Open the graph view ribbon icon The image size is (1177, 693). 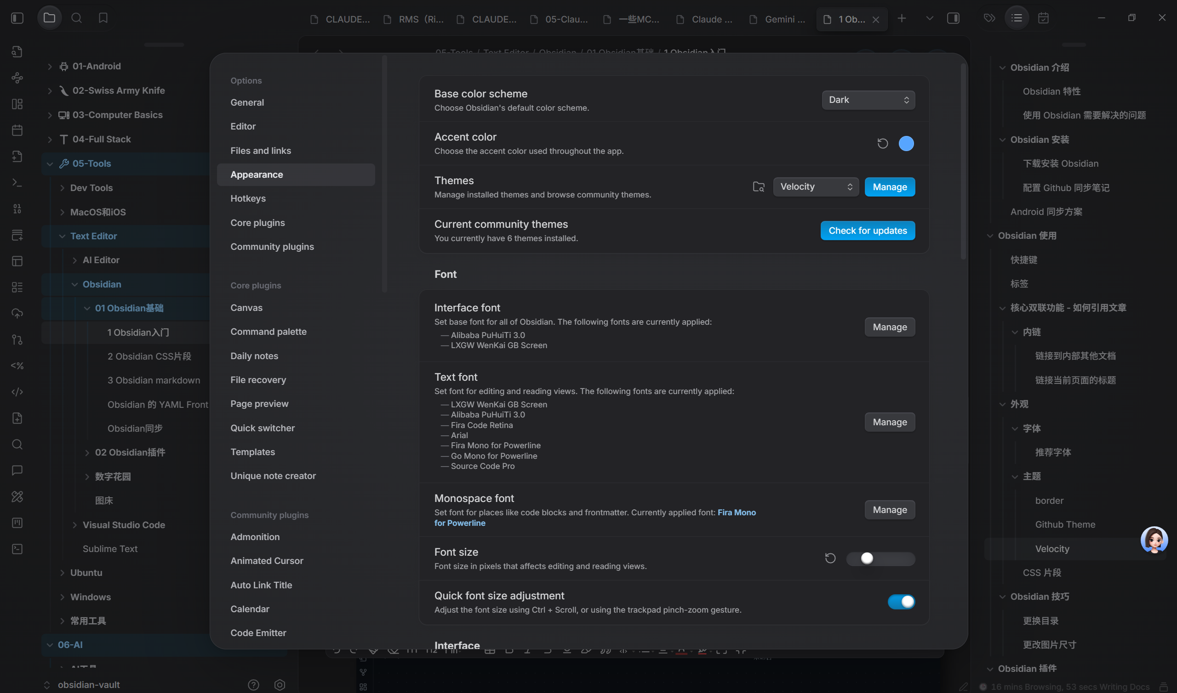pyautogui.click(x=17, y=78)
